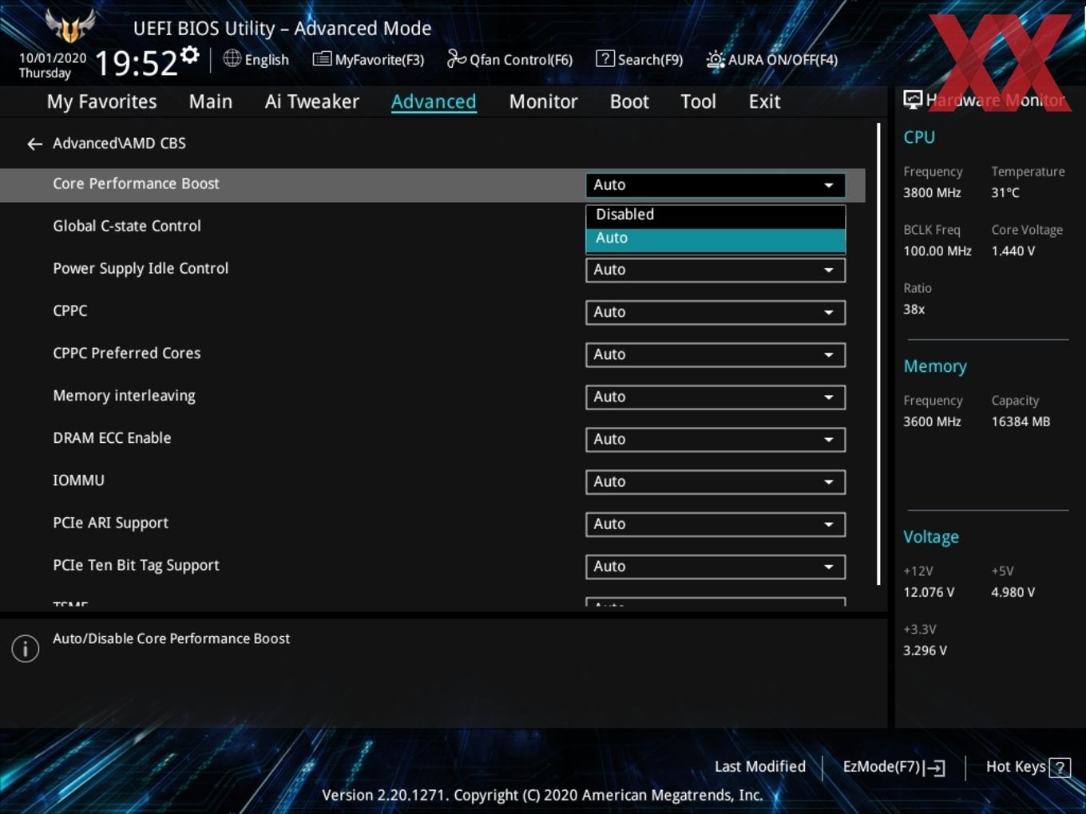Click the back arrow beside Advanced\AMD CBS
Screen dimensions: 1086x814
click(x=34, y=144)
